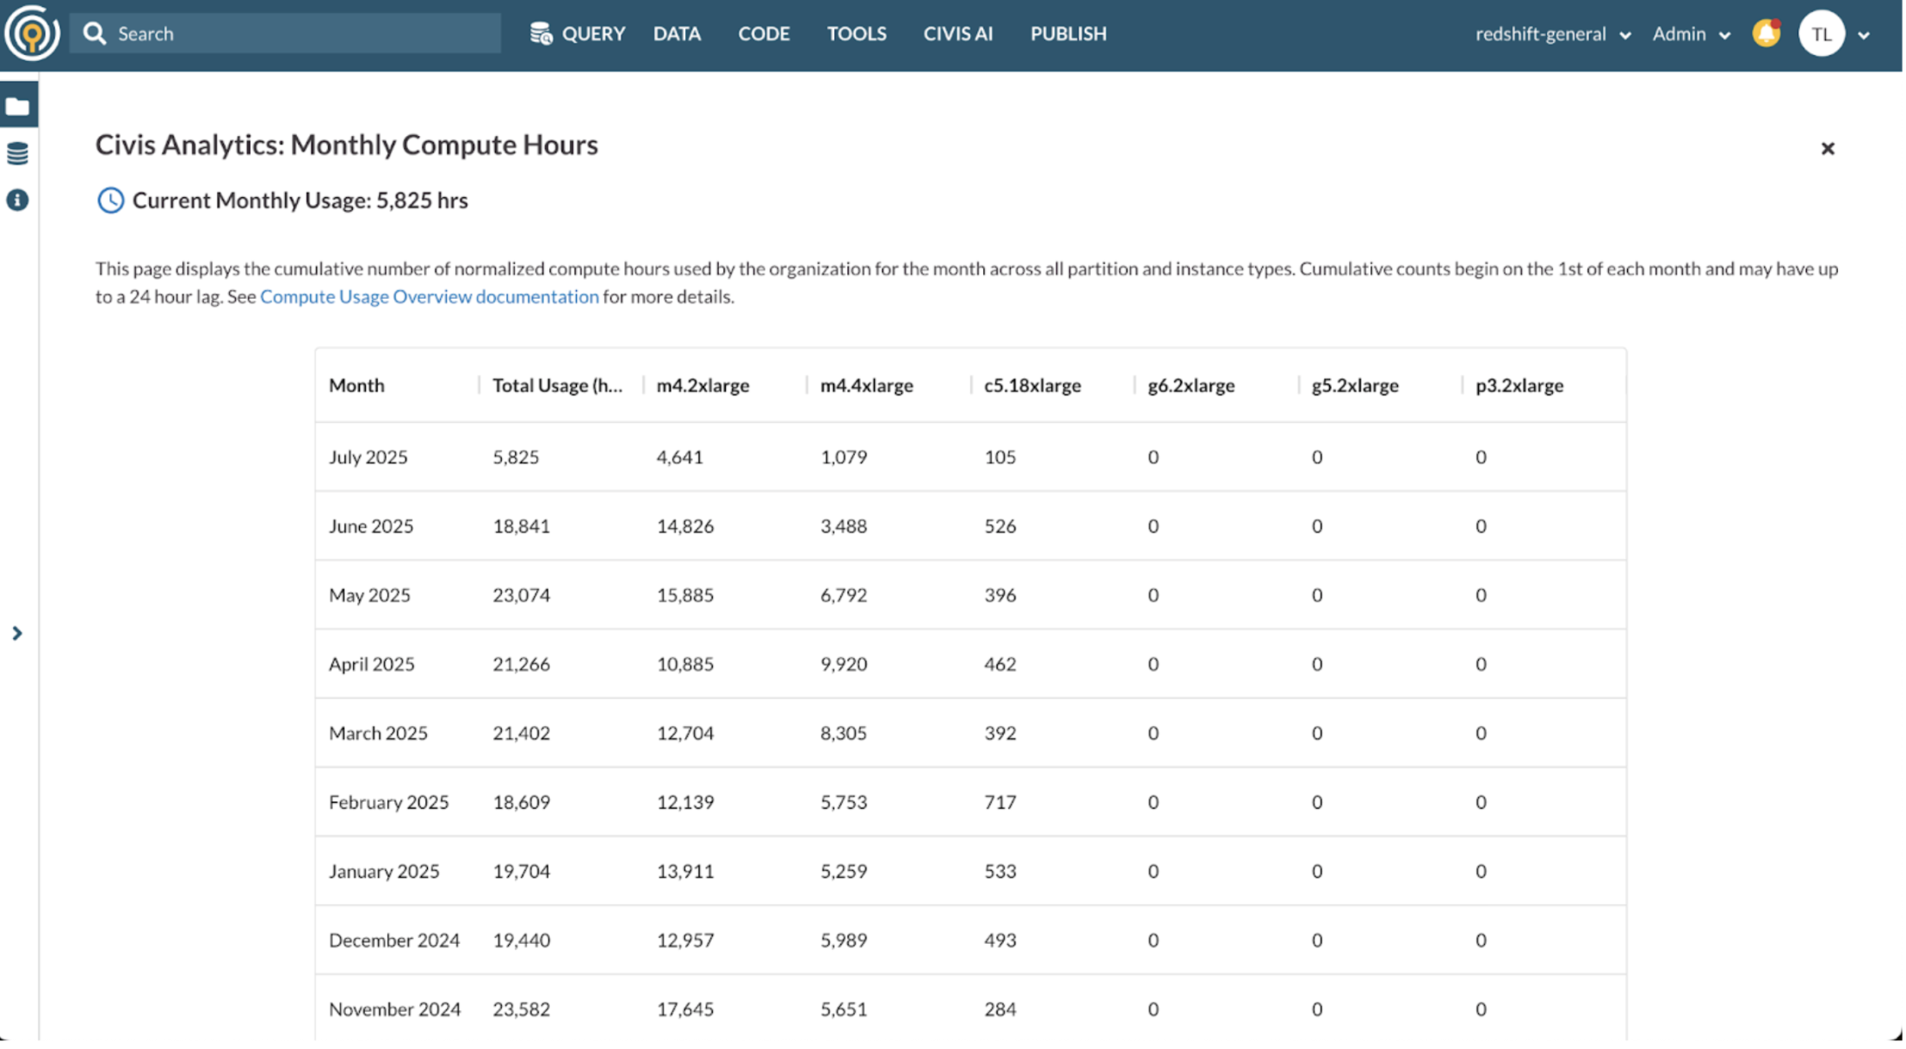Sort by the Month column header
This screenshot has height=1049, width=1906.
356,386
